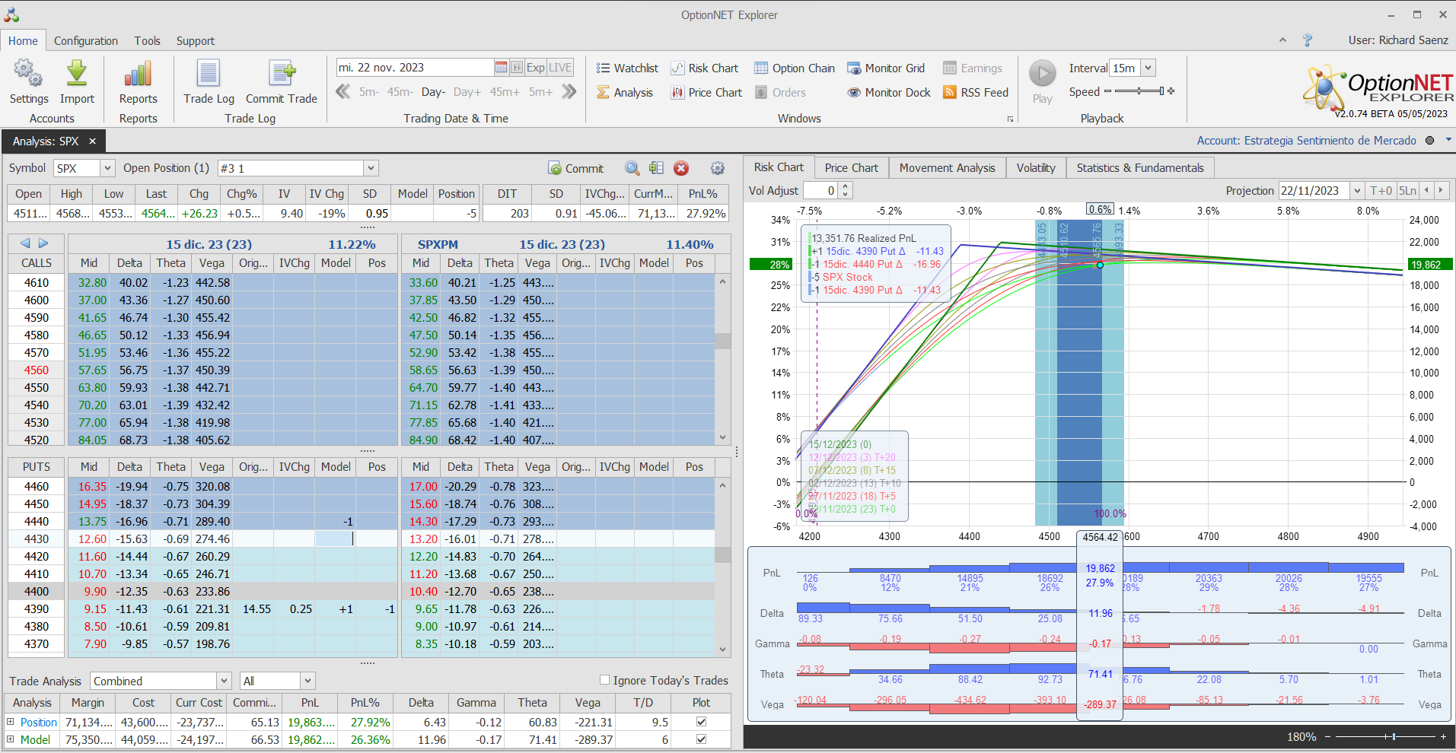Open the Symbol SPX dropdown
This screenshot has width=1456, height=753.
tap(107, 168)
